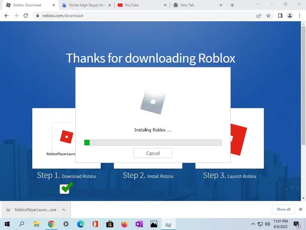Click the "Thanks for downloading Roblox" heading
Viewport: 306px width, 230px height.
151,58
